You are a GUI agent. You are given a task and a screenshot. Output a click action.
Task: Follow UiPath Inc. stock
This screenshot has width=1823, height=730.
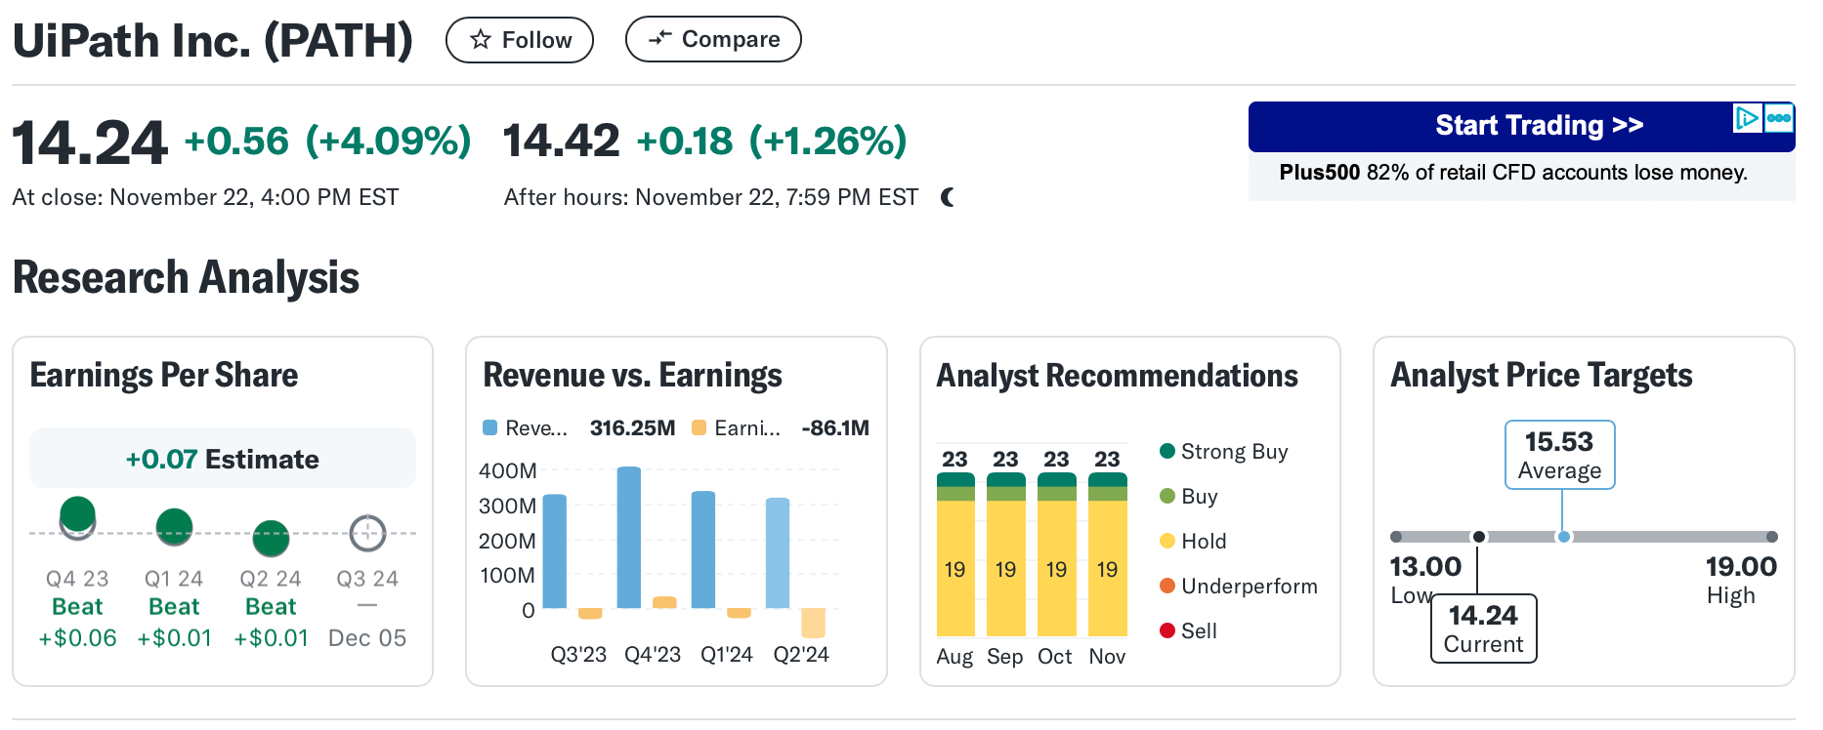(x=520, y=40)
